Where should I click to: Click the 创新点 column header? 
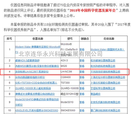point(85,39)
